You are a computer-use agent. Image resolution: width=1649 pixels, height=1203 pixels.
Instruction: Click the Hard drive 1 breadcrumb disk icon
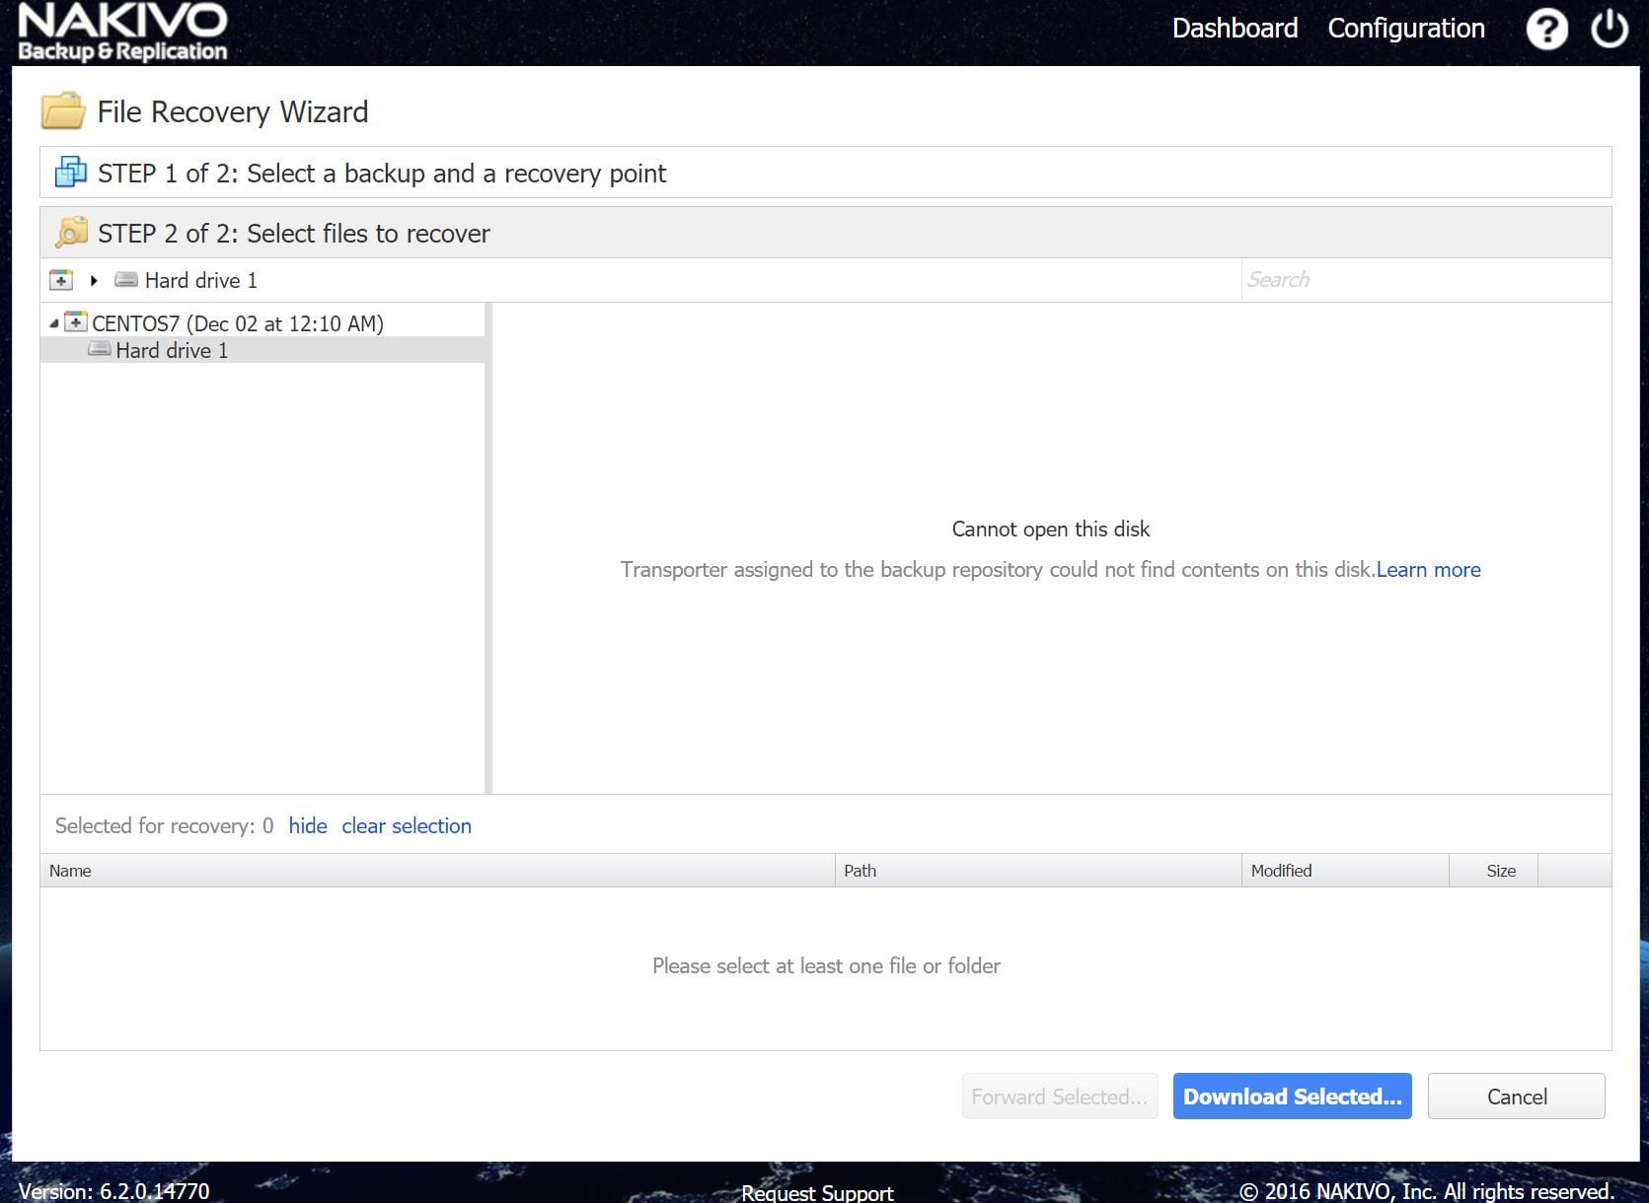pyautogui.click(x=126, y=280)
